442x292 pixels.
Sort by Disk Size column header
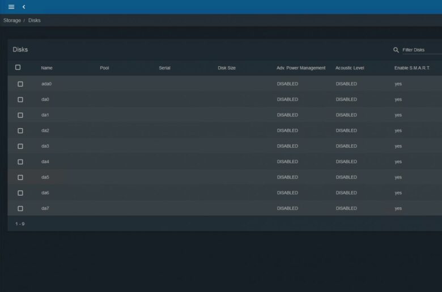227,68
